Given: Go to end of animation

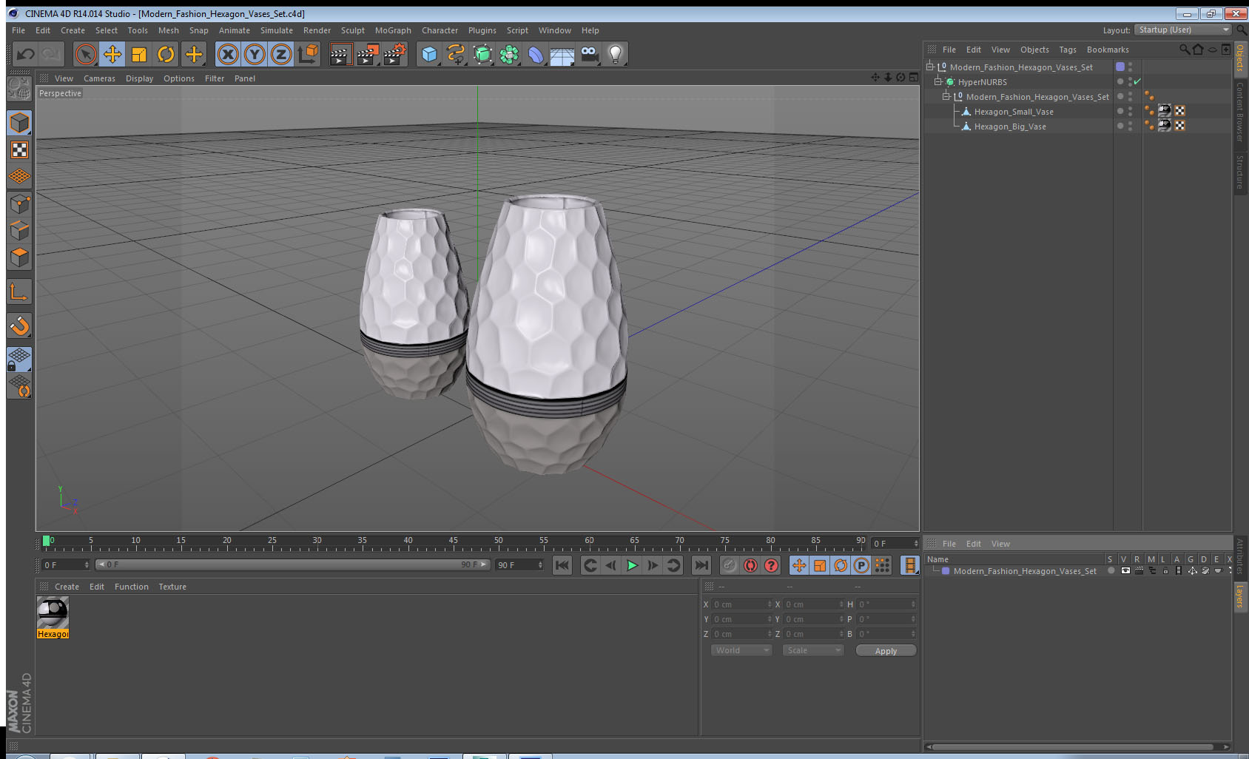Looking at the screenshot, I should point(701,565).
